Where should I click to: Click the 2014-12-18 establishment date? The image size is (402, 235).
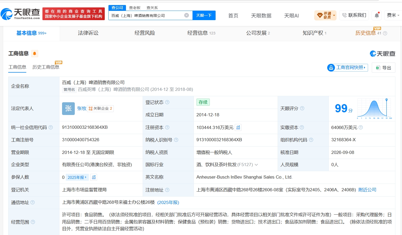pos(208,115)
